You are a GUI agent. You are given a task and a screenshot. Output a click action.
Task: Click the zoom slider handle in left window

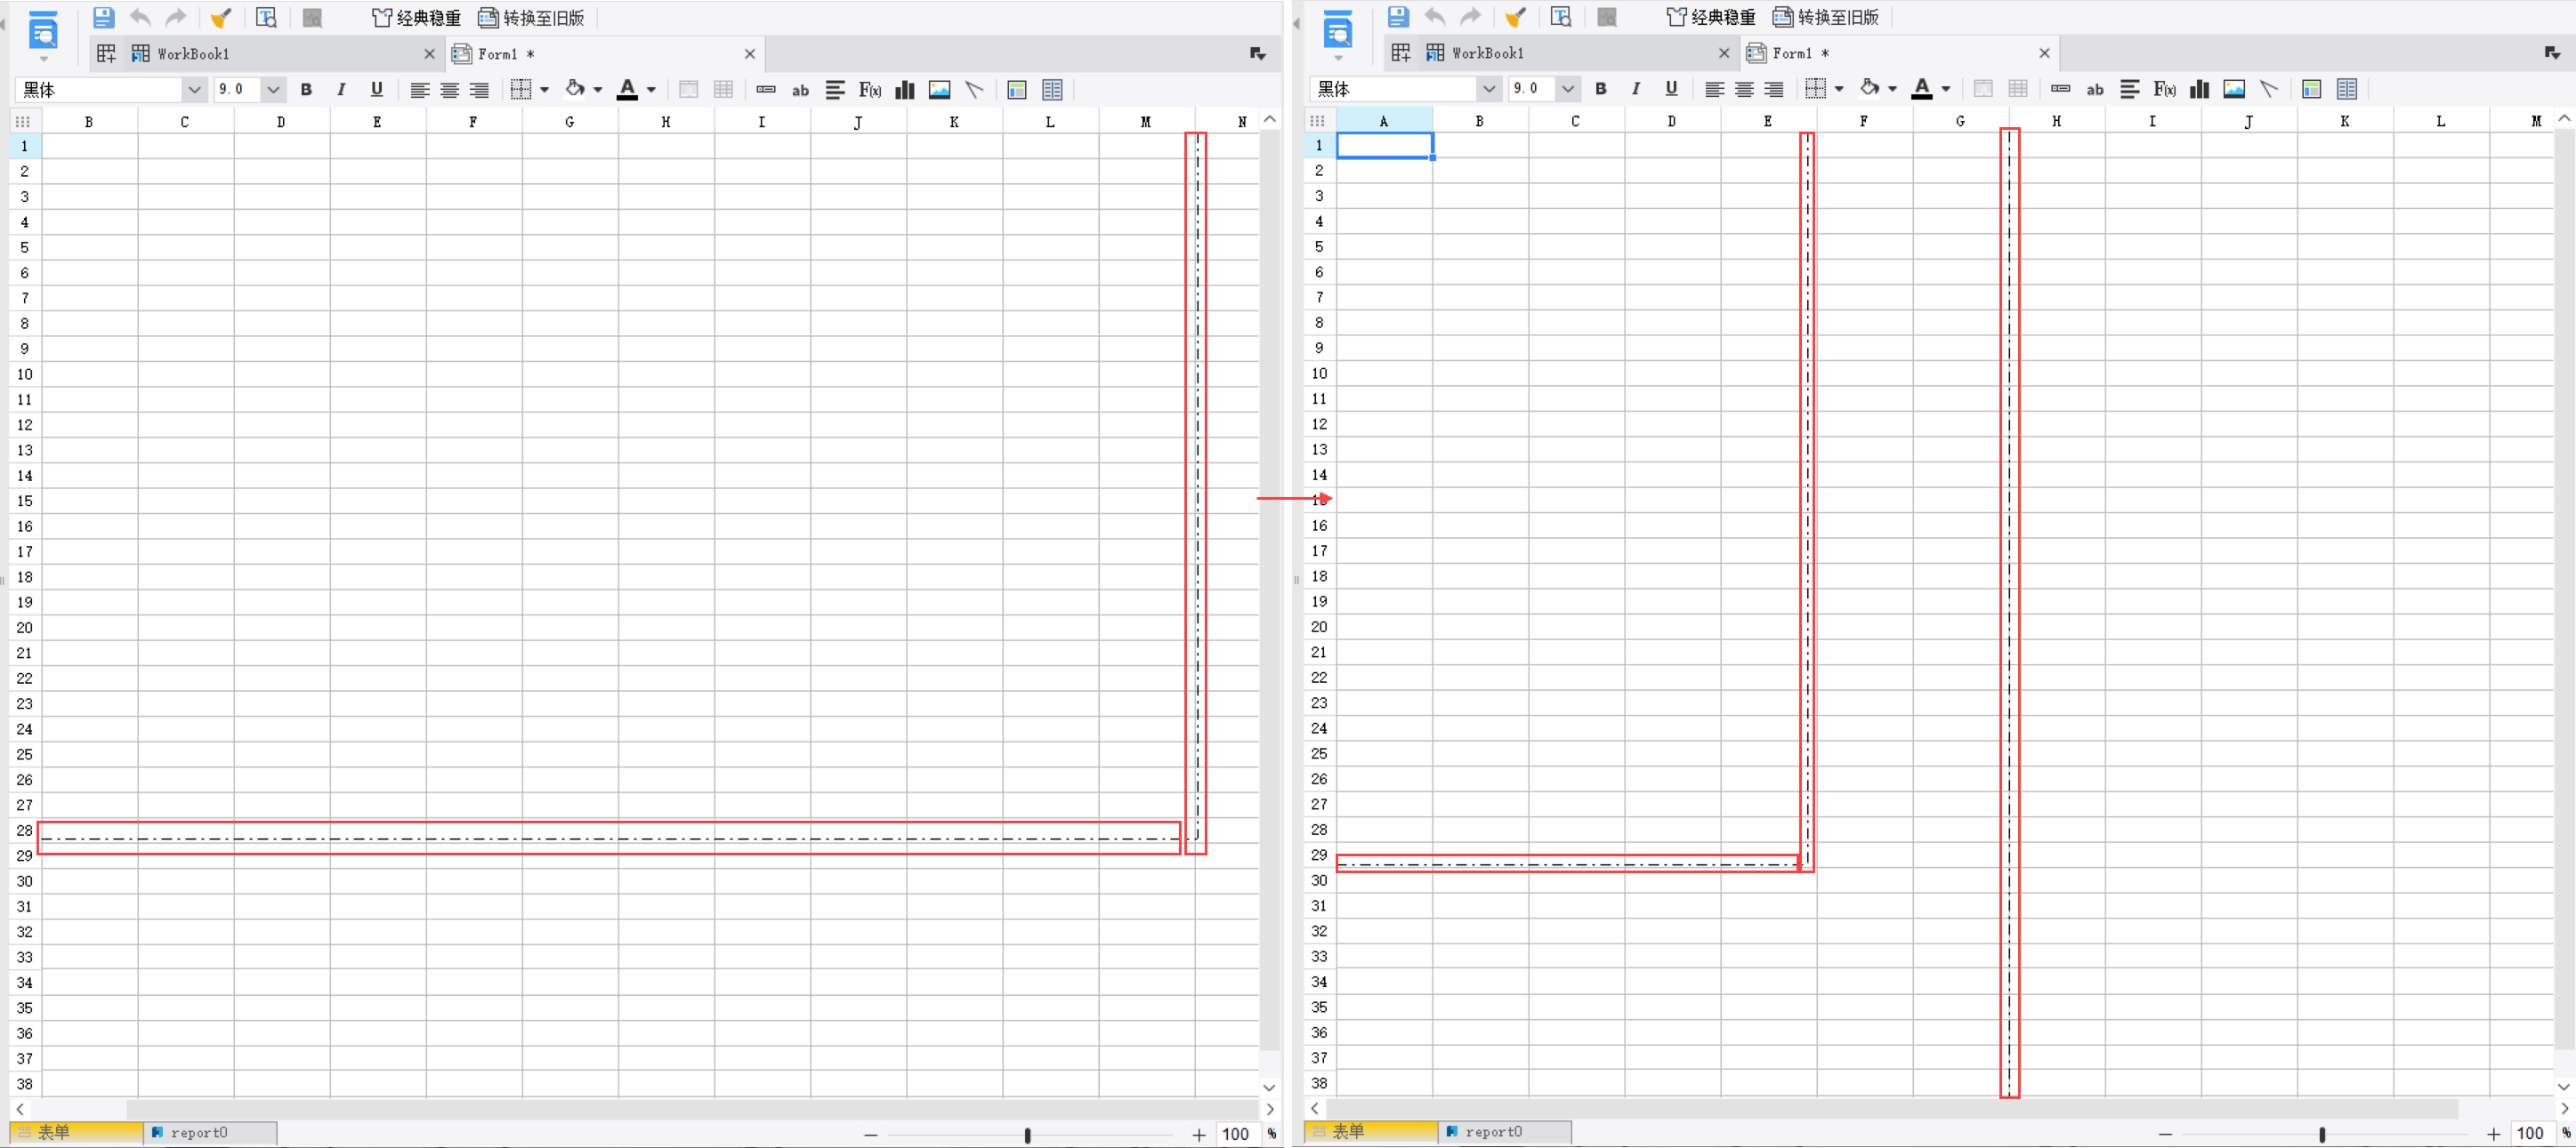[x=1028, y=1135]
